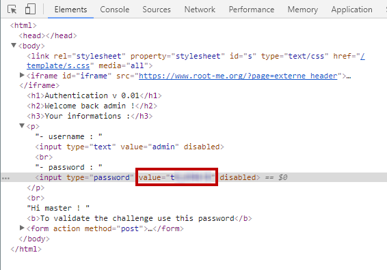Collapse the p element node

[22, 125]
